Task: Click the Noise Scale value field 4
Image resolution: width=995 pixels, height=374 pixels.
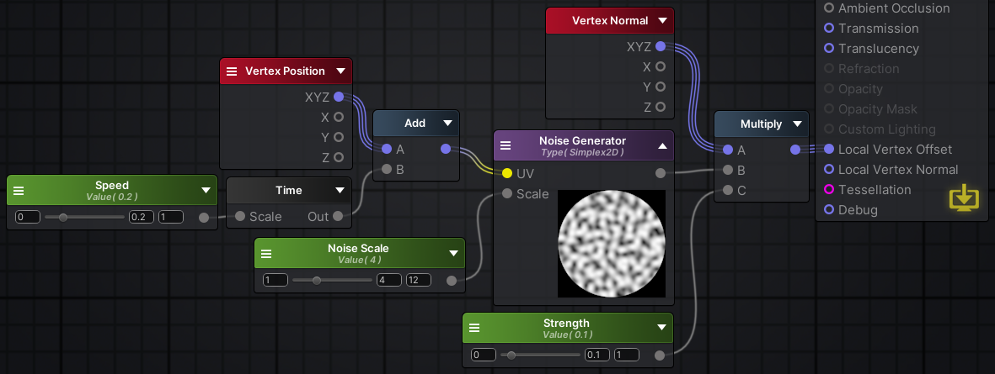Action: point(389,280)
